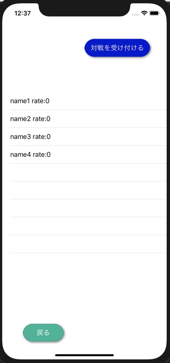This screenshot has width=170, height=363.
Task: Tap the second empty row below name4
Action: pyautogui.click(x=89, y=190)
